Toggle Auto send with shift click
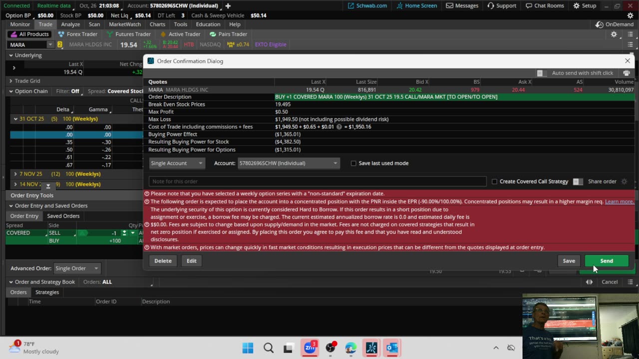 (542, 73)
